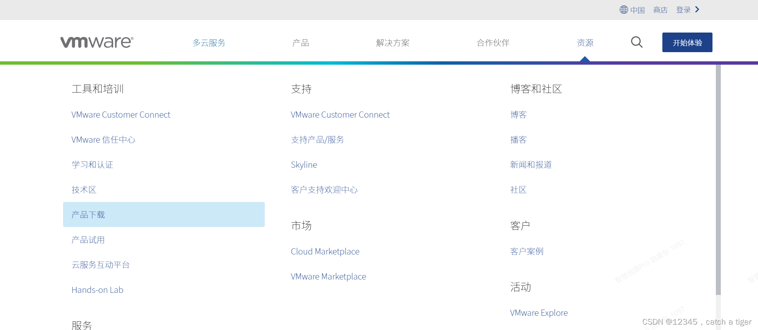The height and width of the screenshot is (330, 758).
Task: Open the Skyline link
Action: pos(304,165)
